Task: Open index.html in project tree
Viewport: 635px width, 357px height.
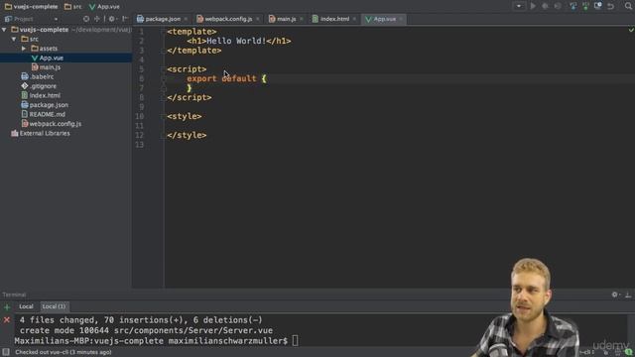Action: click(41, 95)
